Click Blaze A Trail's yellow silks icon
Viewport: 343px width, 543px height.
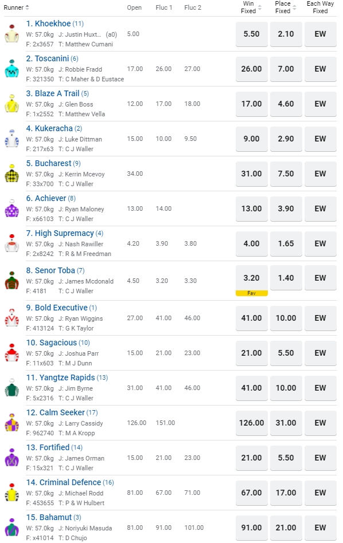(12, 104)
